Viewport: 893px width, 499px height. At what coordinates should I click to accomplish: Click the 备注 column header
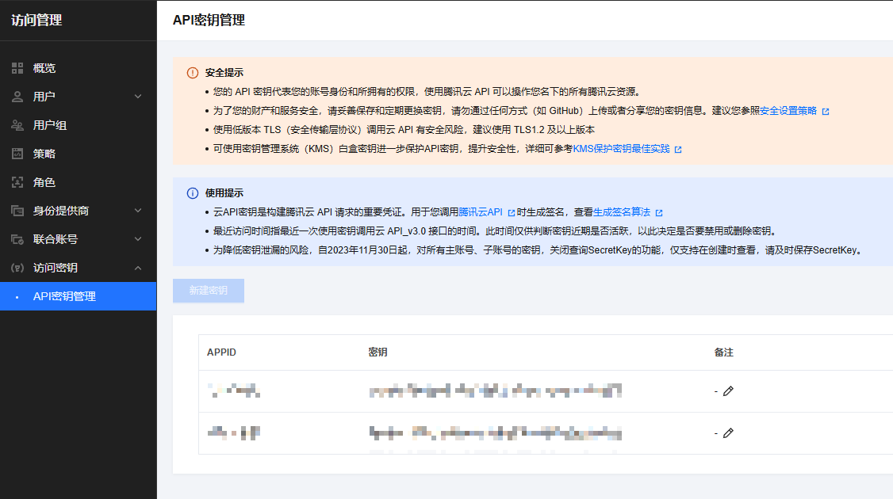724,352
